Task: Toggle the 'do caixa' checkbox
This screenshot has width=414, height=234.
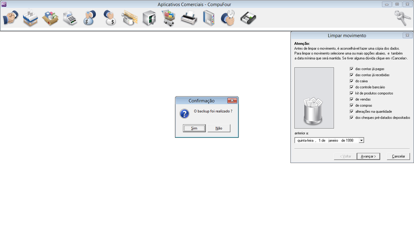Action: [x=351, y=81]
